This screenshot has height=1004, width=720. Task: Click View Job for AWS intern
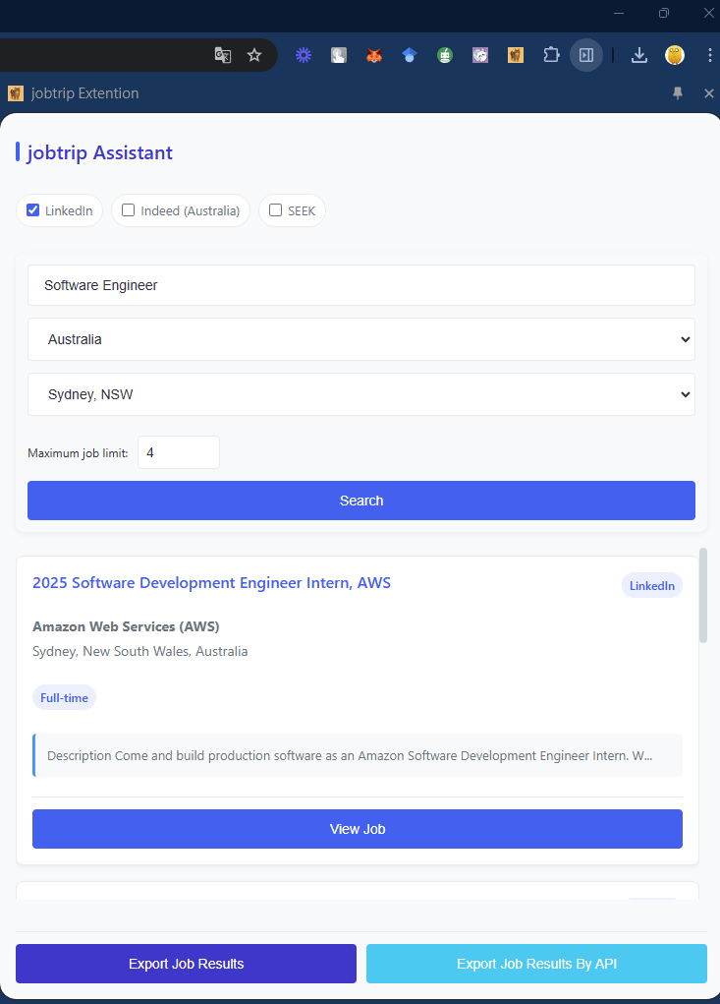coord(357,829)
